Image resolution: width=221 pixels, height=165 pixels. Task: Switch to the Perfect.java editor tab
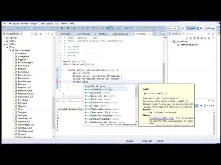pos(101,34)
